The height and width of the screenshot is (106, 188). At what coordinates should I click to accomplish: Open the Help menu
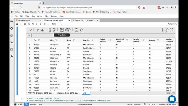[61, 16]
